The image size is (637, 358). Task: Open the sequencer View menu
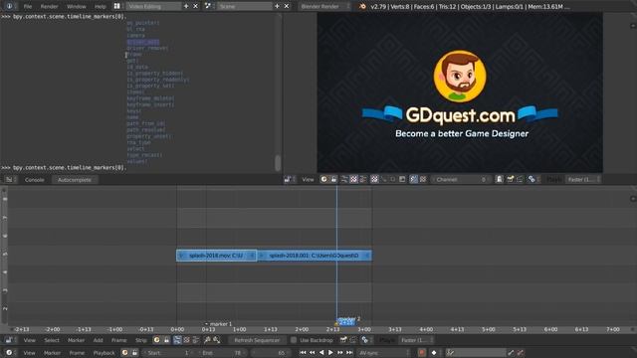(29, 340)
